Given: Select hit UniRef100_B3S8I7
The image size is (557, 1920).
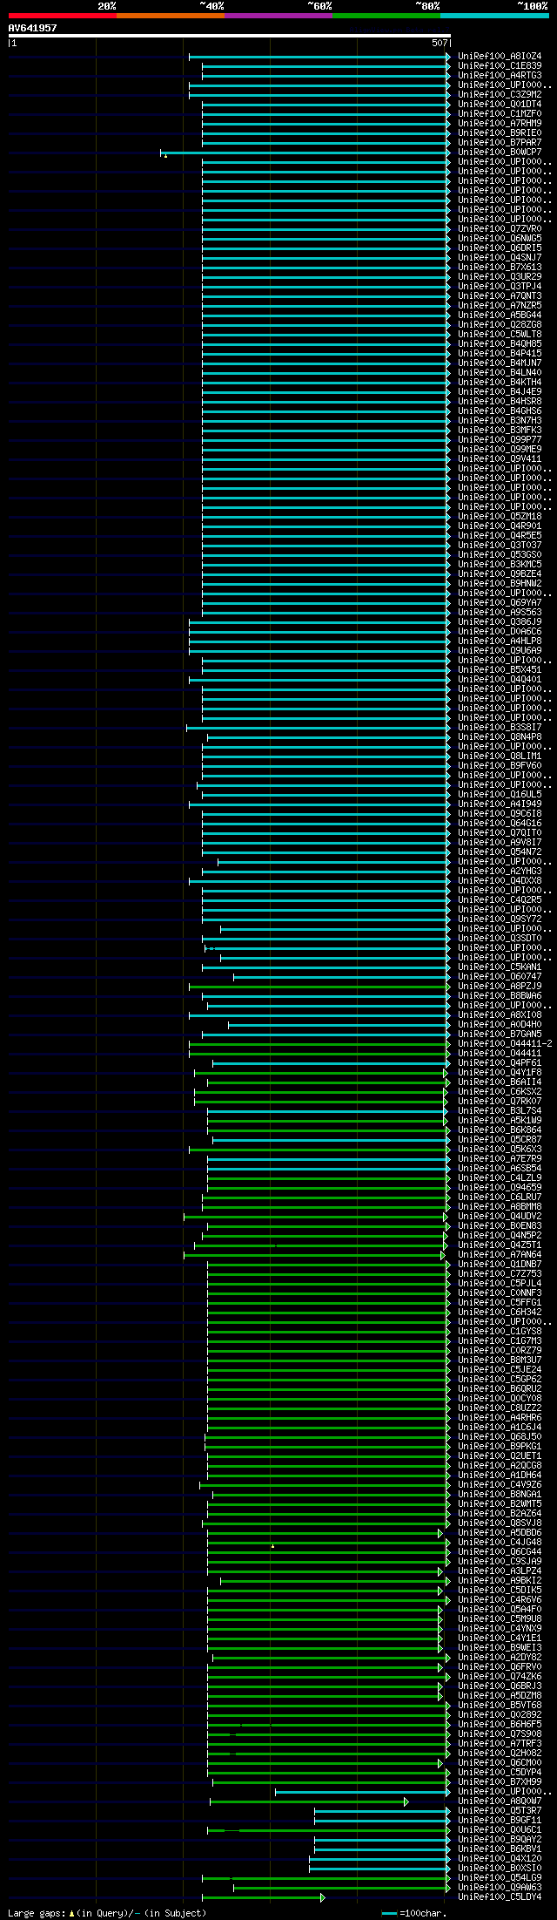Looking at the screenshot, I should (500, 728).
